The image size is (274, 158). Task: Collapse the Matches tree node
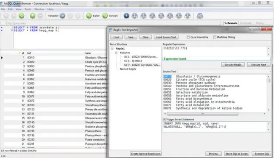(x=116, y=53)
